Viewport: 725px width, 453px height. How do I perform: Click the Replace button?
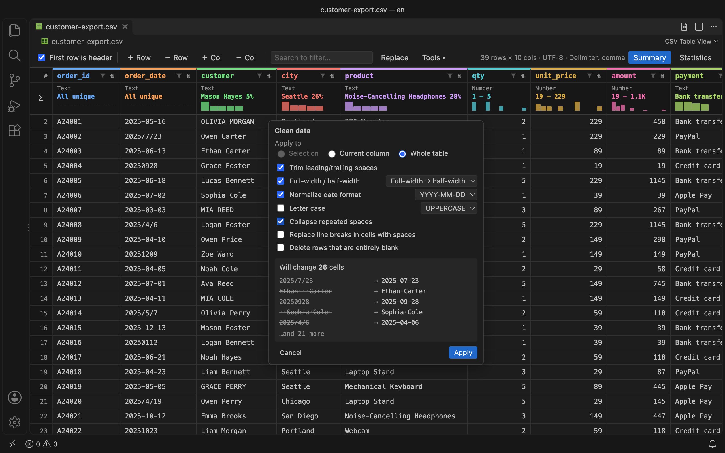point(395,57)
